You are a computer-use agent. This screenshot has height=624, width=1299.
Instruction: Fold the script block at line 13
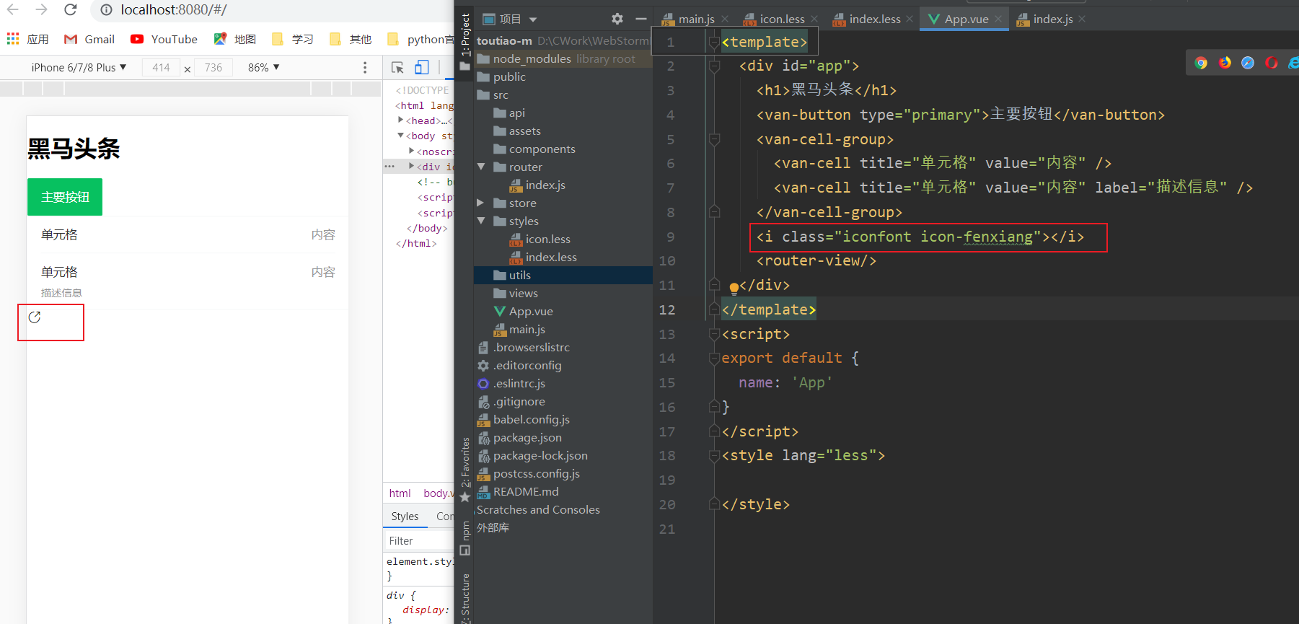[x=714, y=334]
